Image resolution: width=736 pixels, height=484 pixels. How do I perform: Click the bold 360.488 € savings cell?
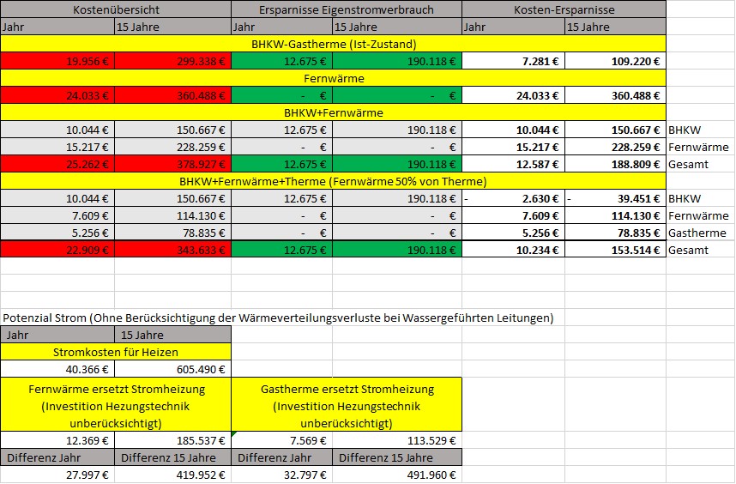pos(615,96)
